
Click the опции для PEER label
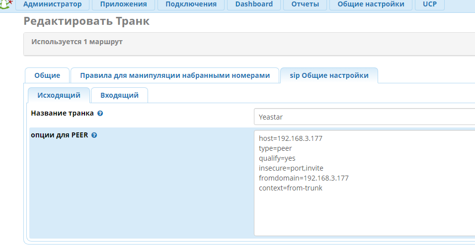60,135
